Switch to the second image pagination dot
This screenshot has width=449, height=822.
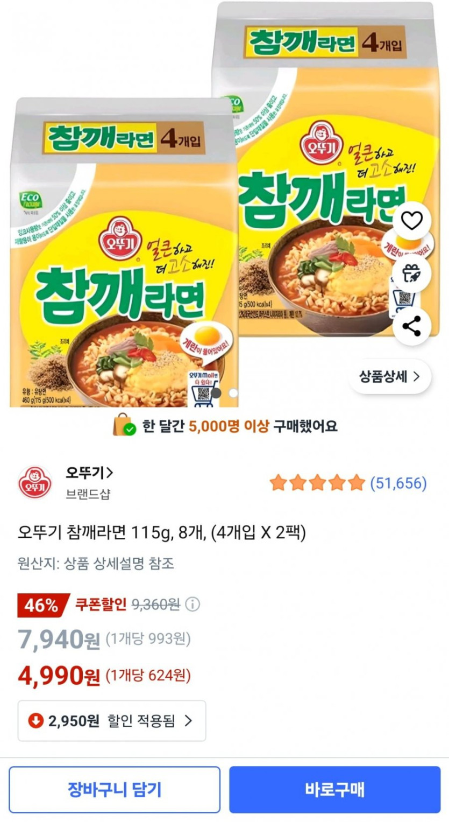tap(233, 393)
